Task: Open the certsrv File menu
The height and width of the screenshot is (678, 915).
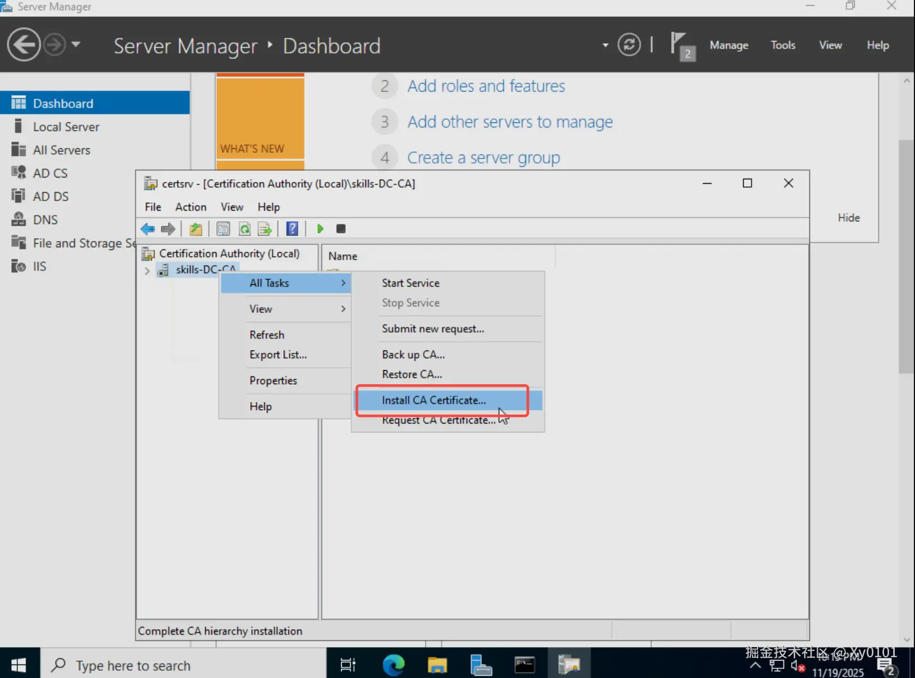Action: [153, 207]
